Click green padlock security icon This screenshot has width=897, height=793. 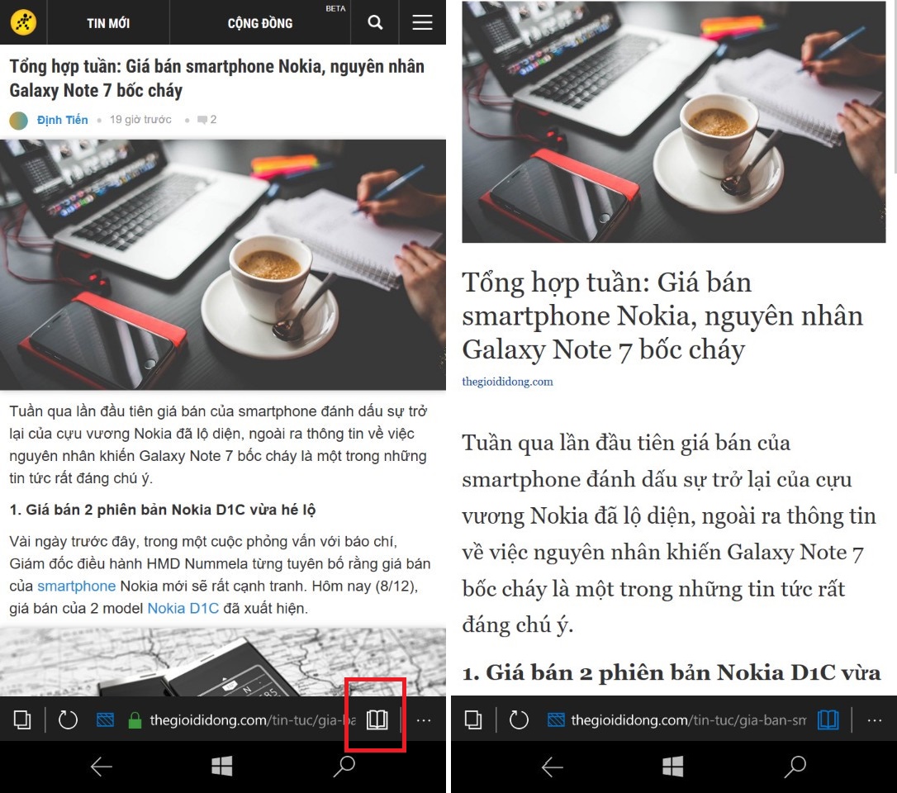[x=135, y=720]
